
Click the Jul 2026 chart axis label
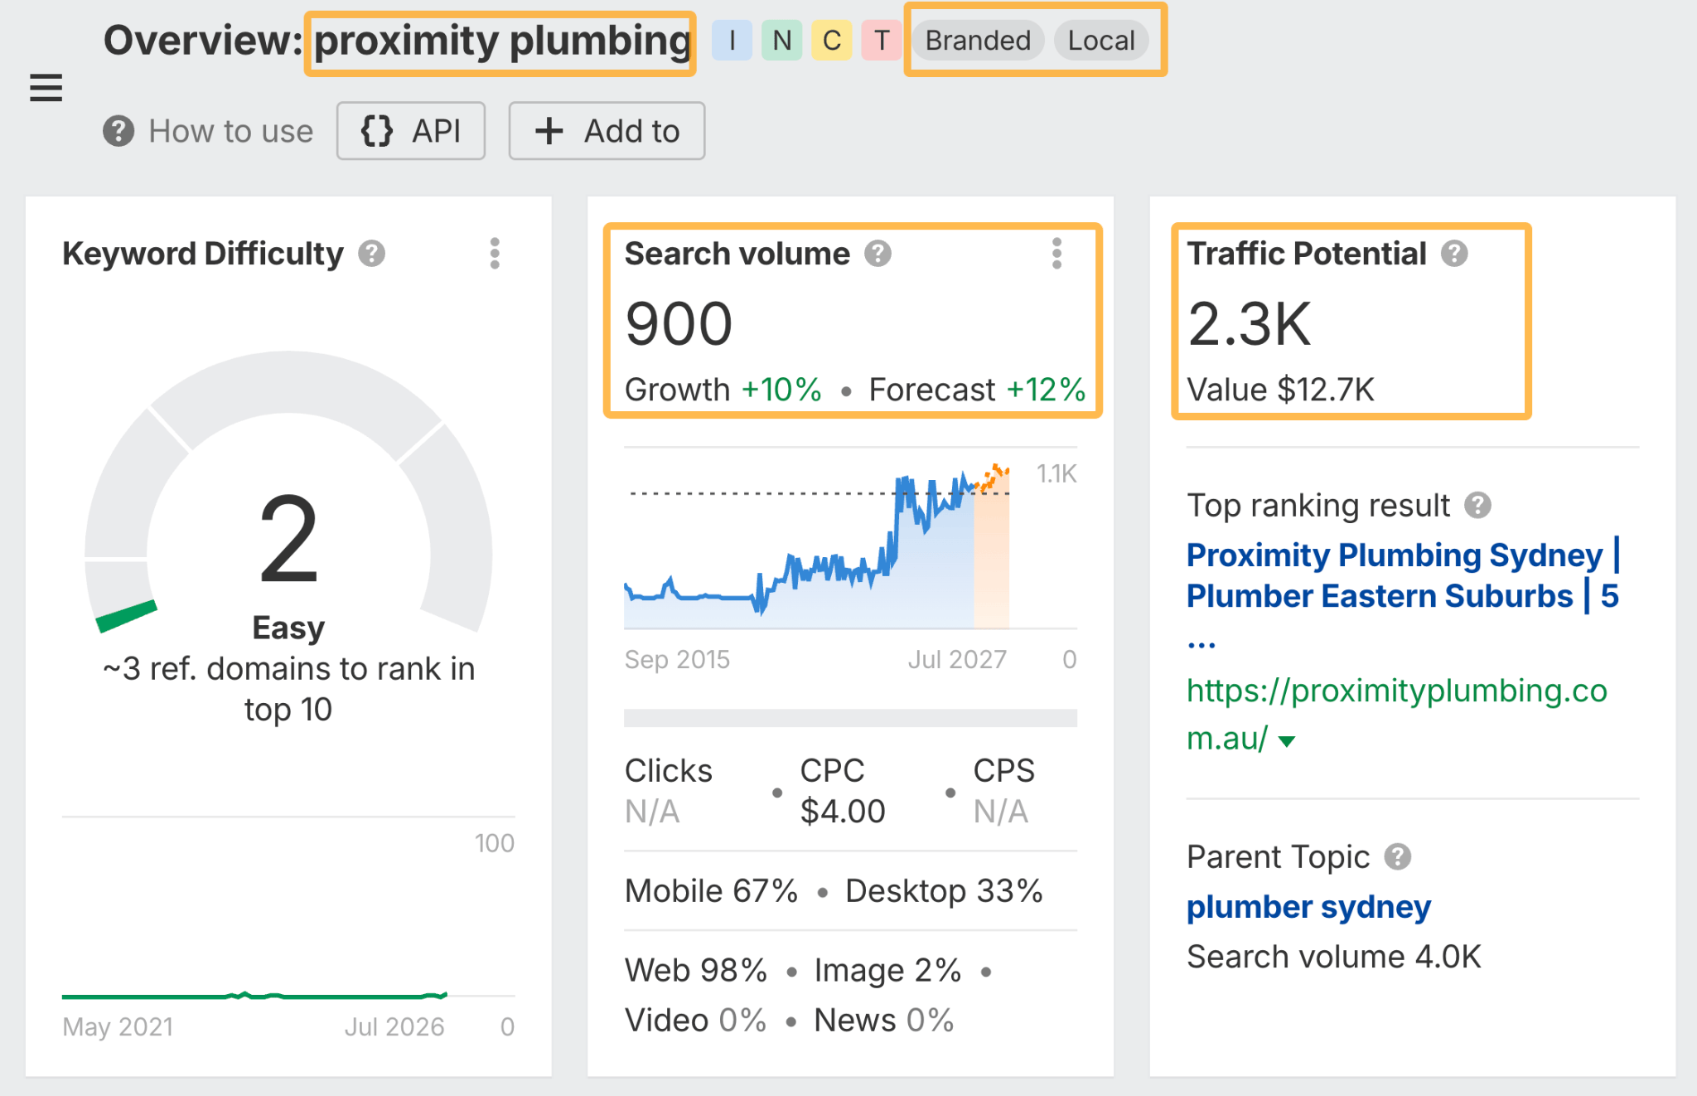(x=394, y=1026)
